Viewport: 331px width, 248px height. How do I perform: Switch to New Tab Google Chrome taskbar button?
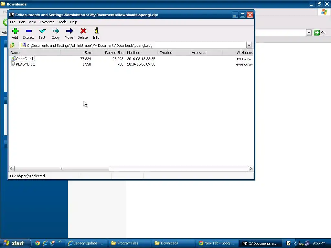click(217, 243)
